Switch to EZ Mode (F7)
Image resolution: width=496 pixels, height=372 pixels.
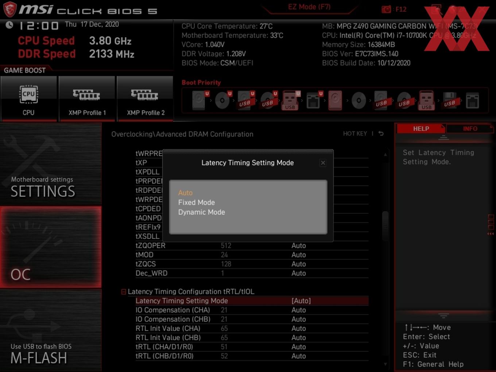(x=309, y=7)
